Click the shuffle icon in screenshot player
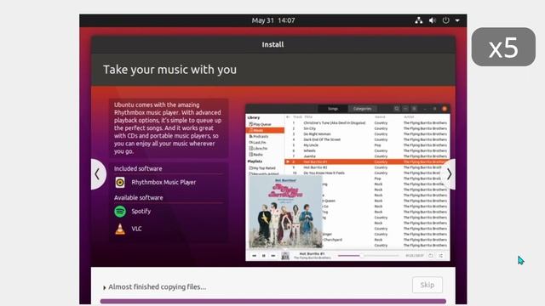The height and width of the screenshot is (306, 545). click(x=441, y=256)
